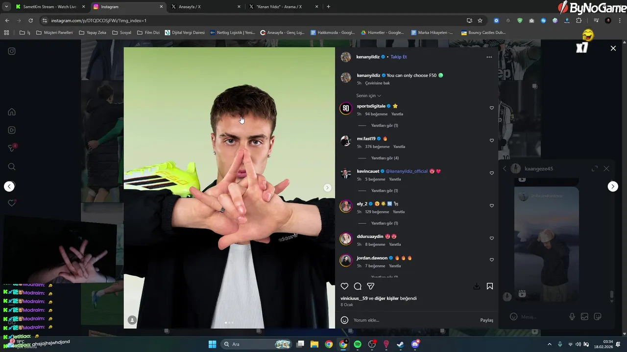Screen dimensions: 627x352
Task: Like the jordan.dawson comment
Action: (x=492, y=260)
